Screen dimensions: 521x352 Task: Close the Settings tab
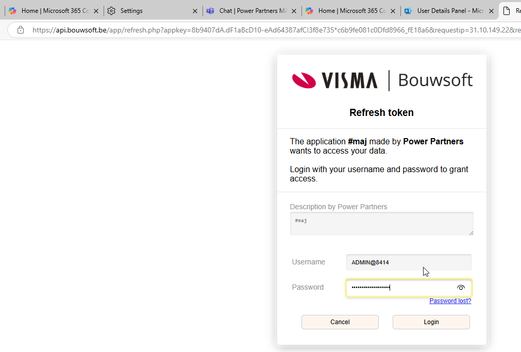pos(195,11)
